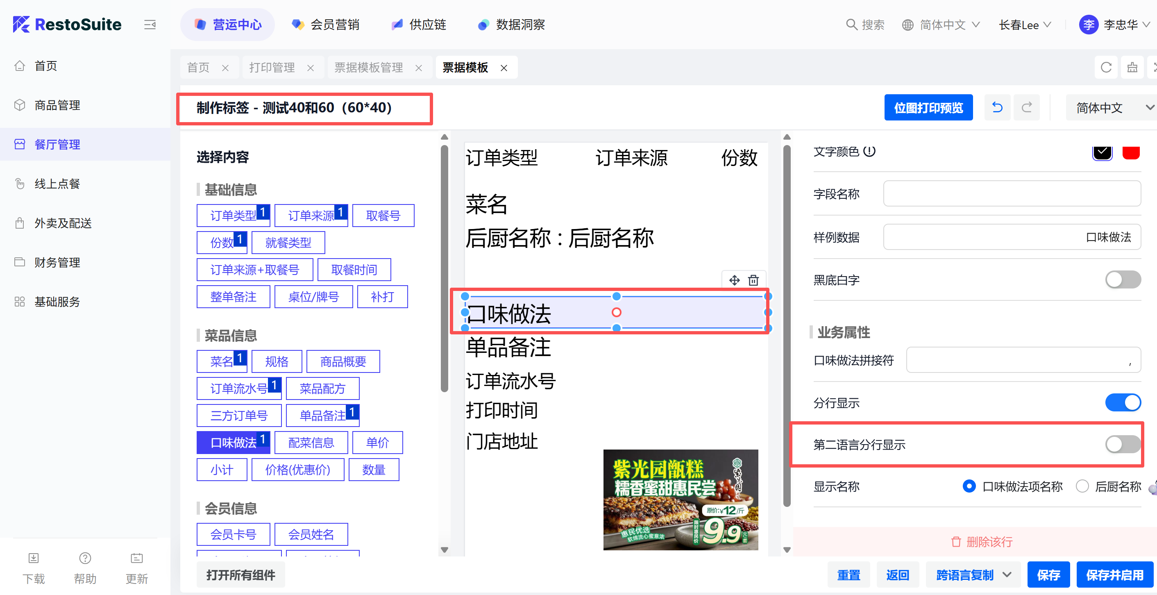The image size is (1157, 595).
Task: Select the 后厨名称 radio option
Action: click(1082, 486)
